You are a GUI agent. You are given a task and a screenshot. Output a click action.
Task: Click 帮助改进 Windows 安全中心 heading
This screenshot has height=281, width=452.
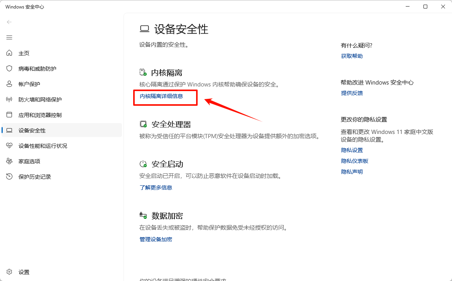pos(377,83)
